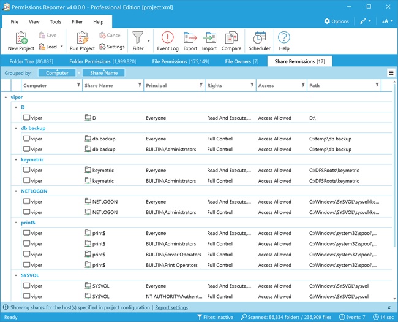Close the blue information bar
Screen dimensions: 398x322
pos(389,307)
